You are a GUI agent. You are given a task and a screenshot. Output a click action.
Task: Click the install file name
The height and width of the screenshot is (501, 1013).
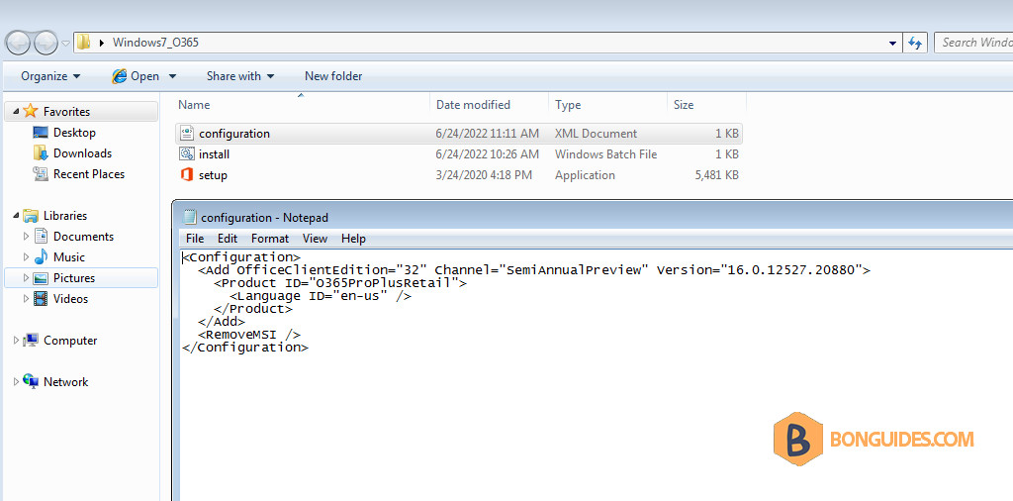click(214, 154)
